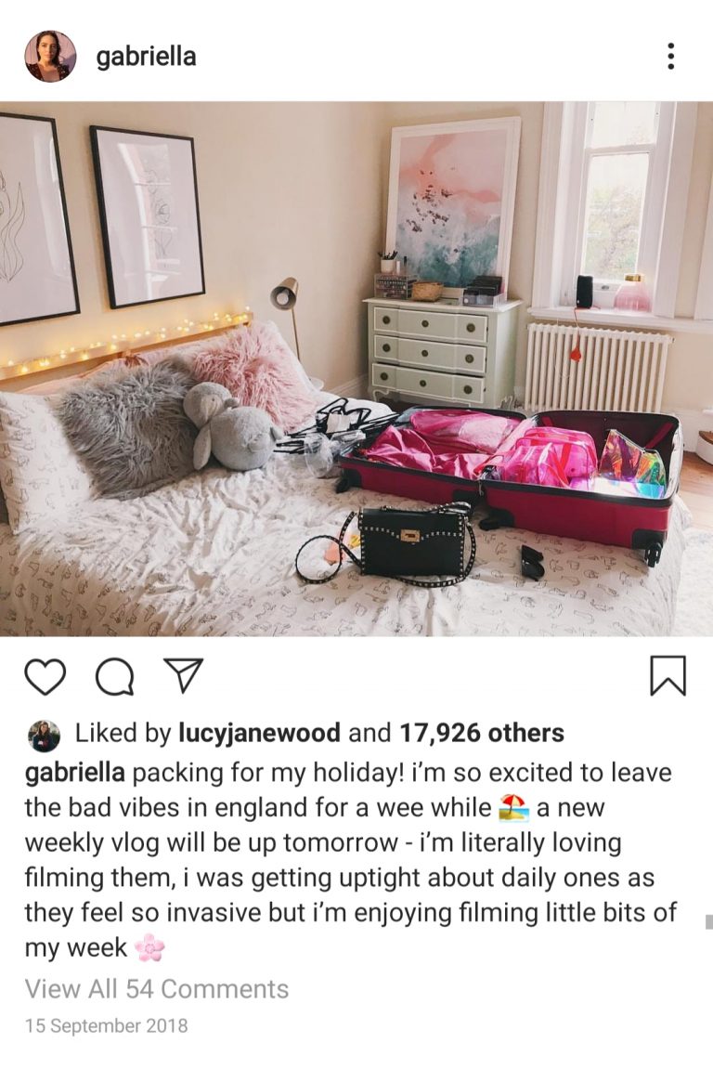Open lucyjanewood's profile from the likes line
The width and height of the screenshot is (713, 1069).
(259, 734)
